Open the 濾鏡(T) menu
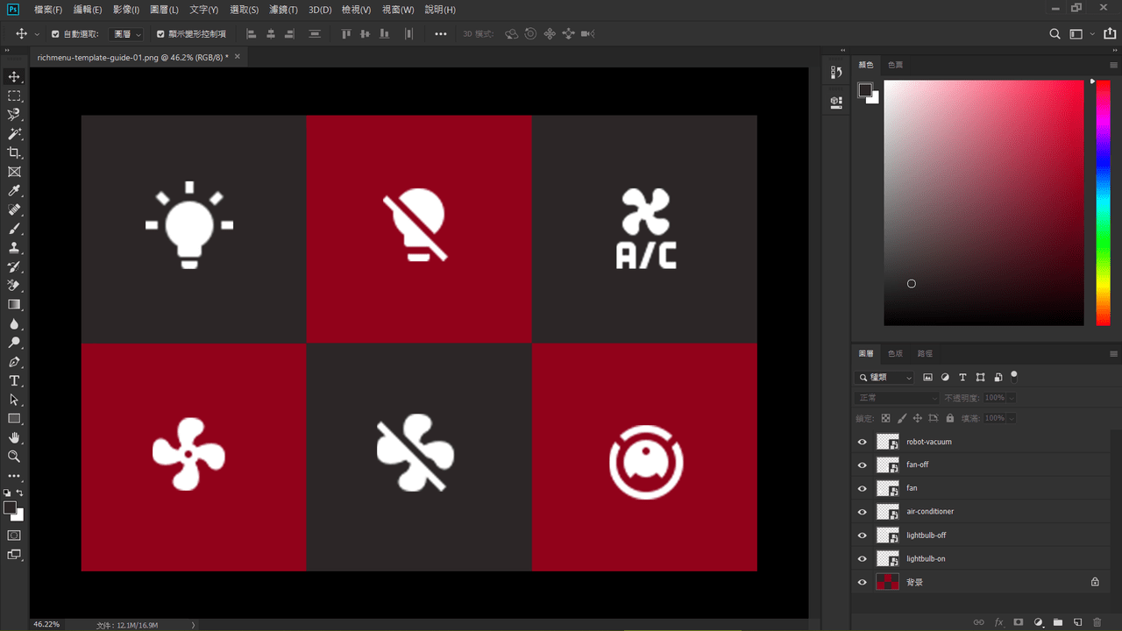 point(284,10)
